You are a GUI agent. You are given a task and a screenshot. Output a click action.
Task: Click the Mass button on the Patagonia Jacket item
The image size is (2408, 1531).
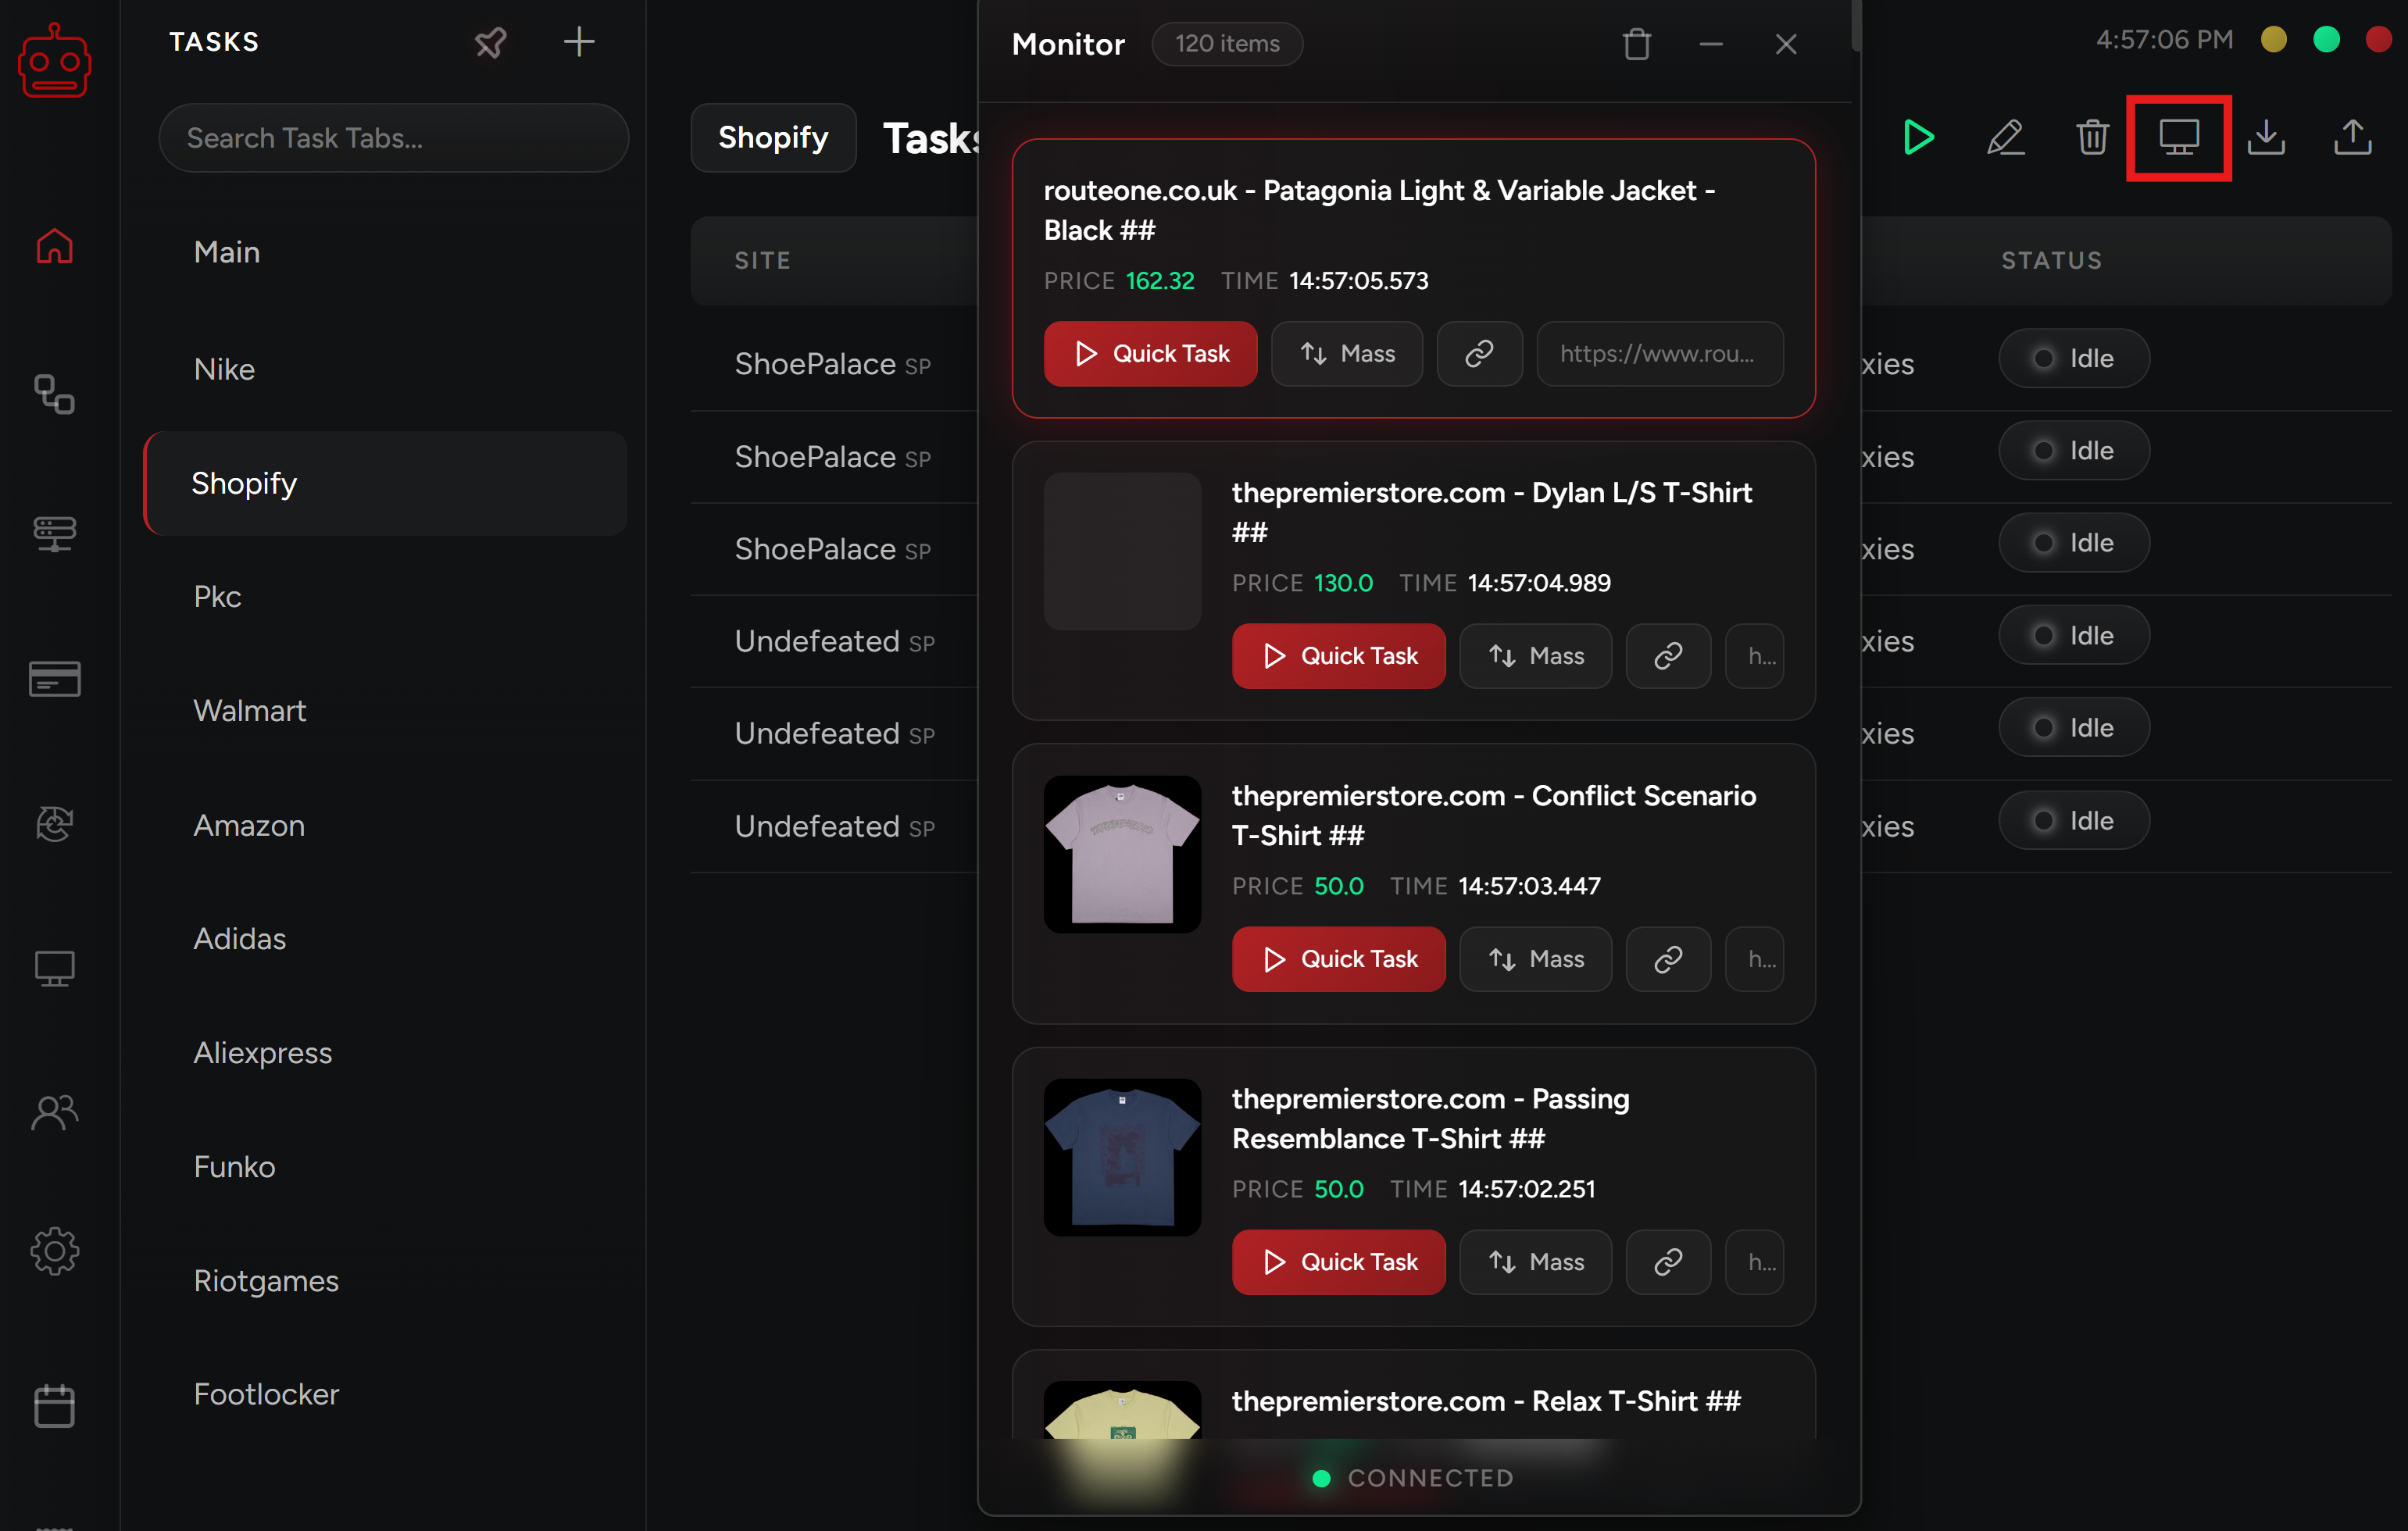(x=1346, y=354)
